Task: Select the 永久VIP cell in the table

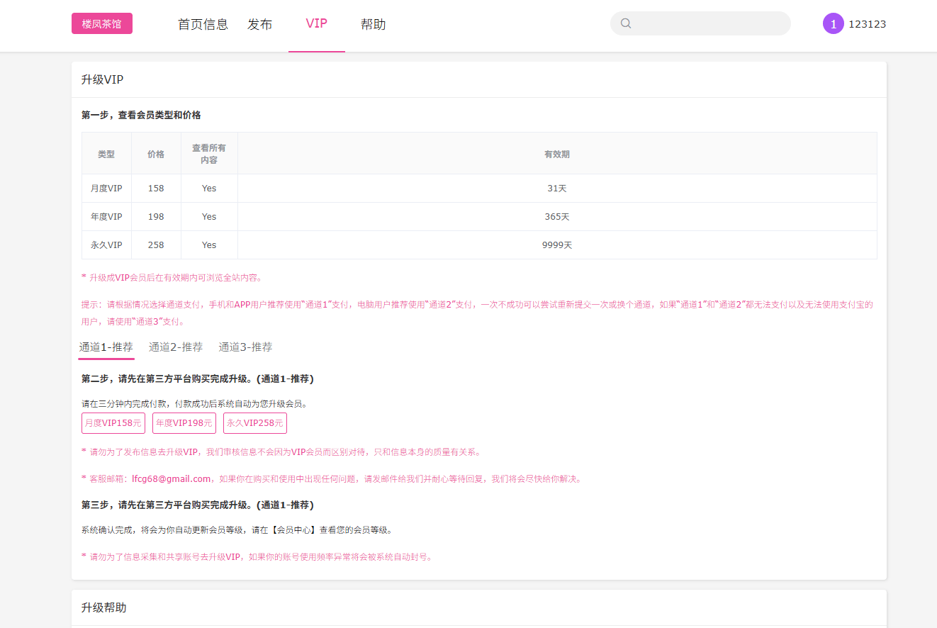Action: (106, 245)
